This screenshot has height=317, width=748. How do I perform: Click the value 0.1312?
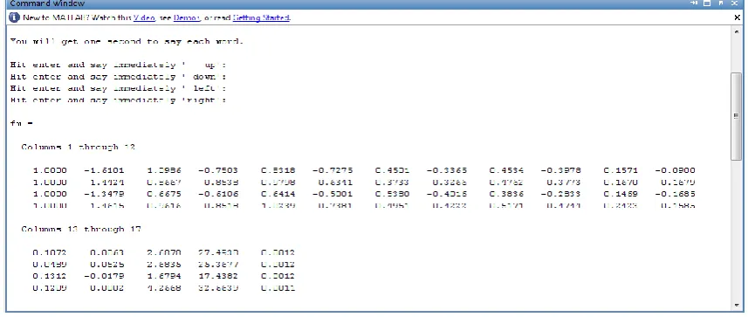coord(50,276)
